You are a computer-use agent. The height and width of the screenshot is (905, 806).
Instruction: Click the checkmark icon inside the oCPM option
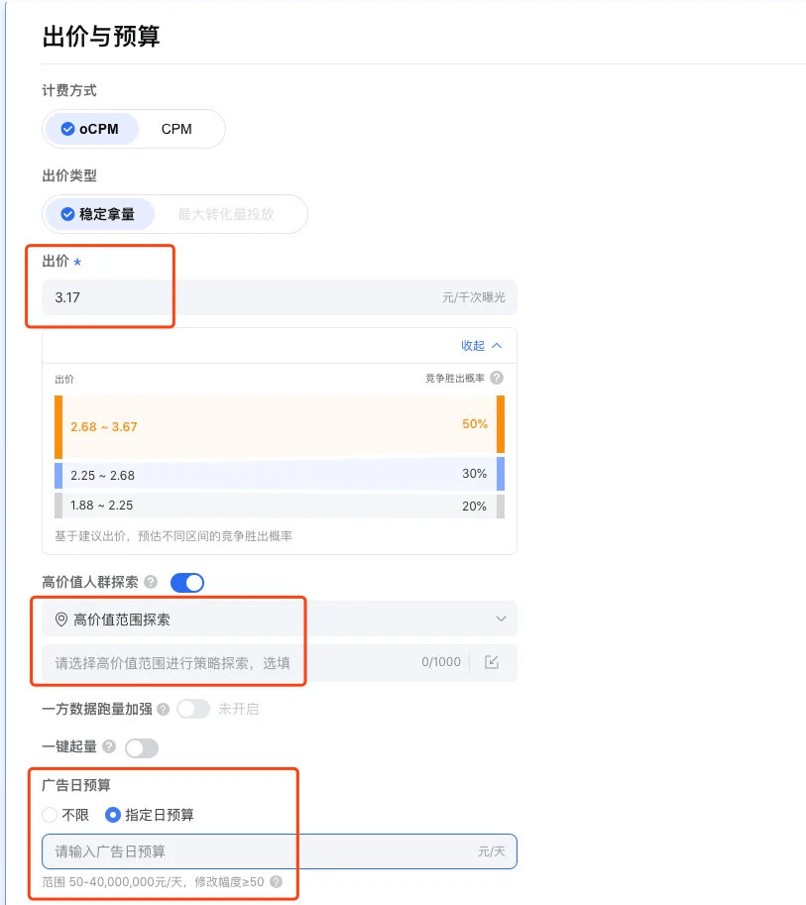(x=68, y=128)
